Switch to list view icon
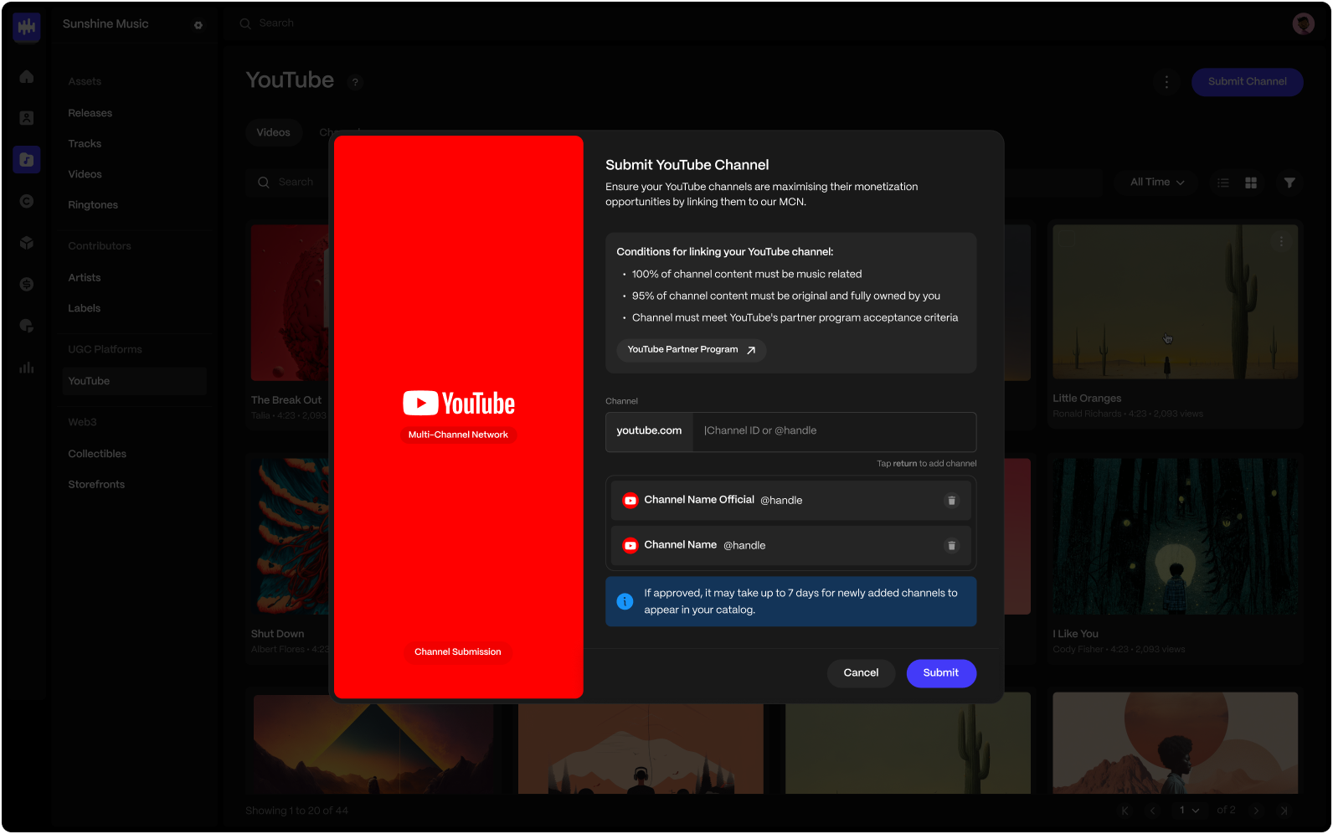The width and height of the screenshot is (1333, 834). click(x=1223, y=183)
